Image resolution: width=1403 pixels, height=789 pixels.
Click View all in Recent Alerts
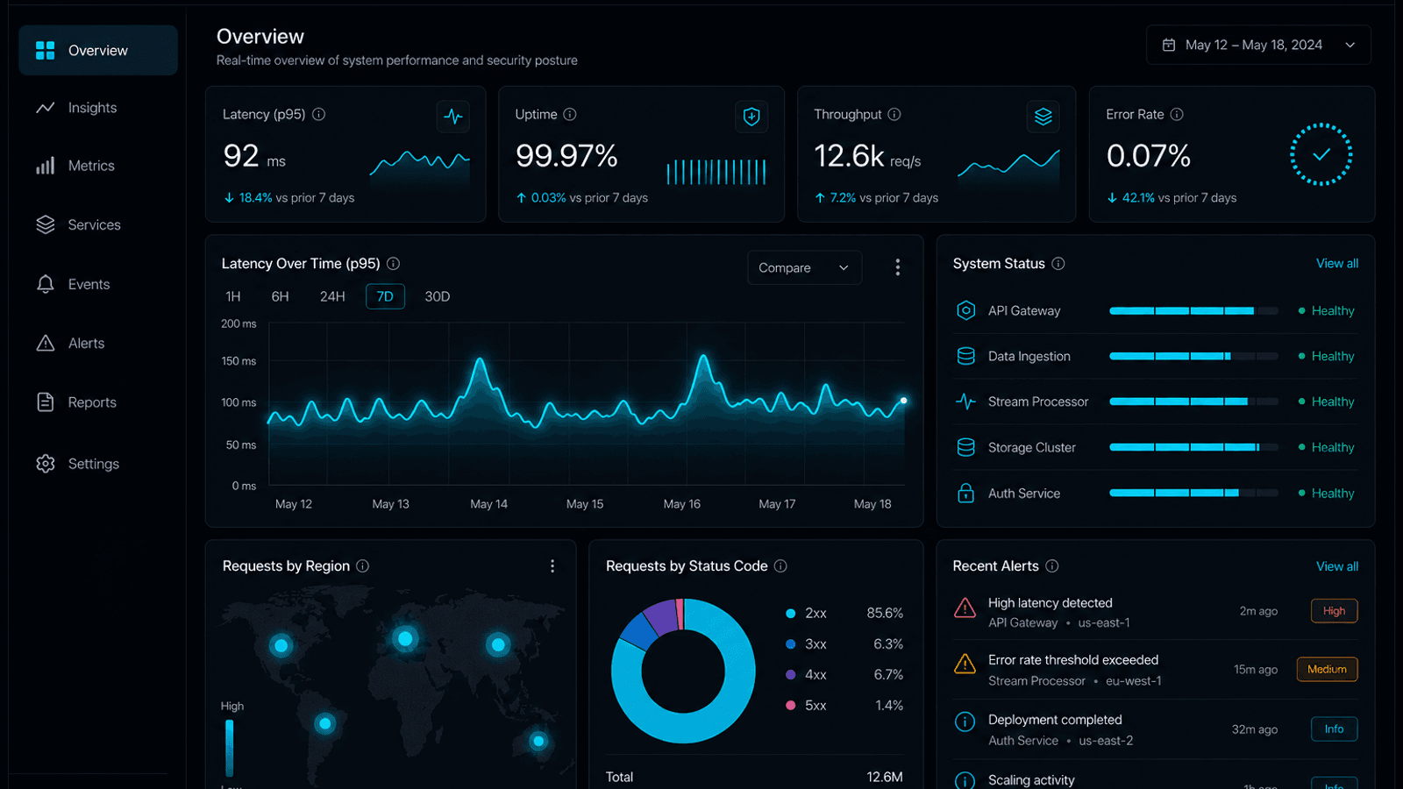click(x=1337, y=566)
